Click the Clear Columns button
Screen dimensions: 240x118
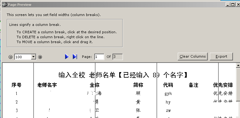pos(193,56)
